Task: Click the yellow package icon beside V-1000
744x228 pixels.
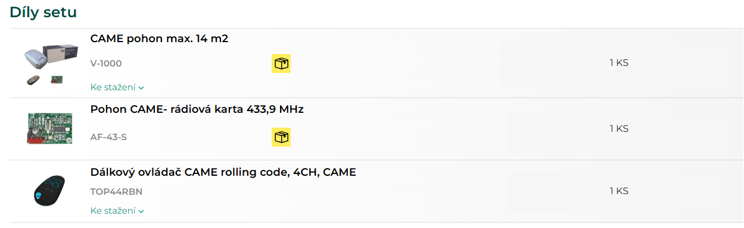Action: [281, 64]
